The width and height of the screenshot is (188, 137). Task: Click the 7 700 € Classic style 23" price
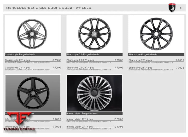(57, 68)
